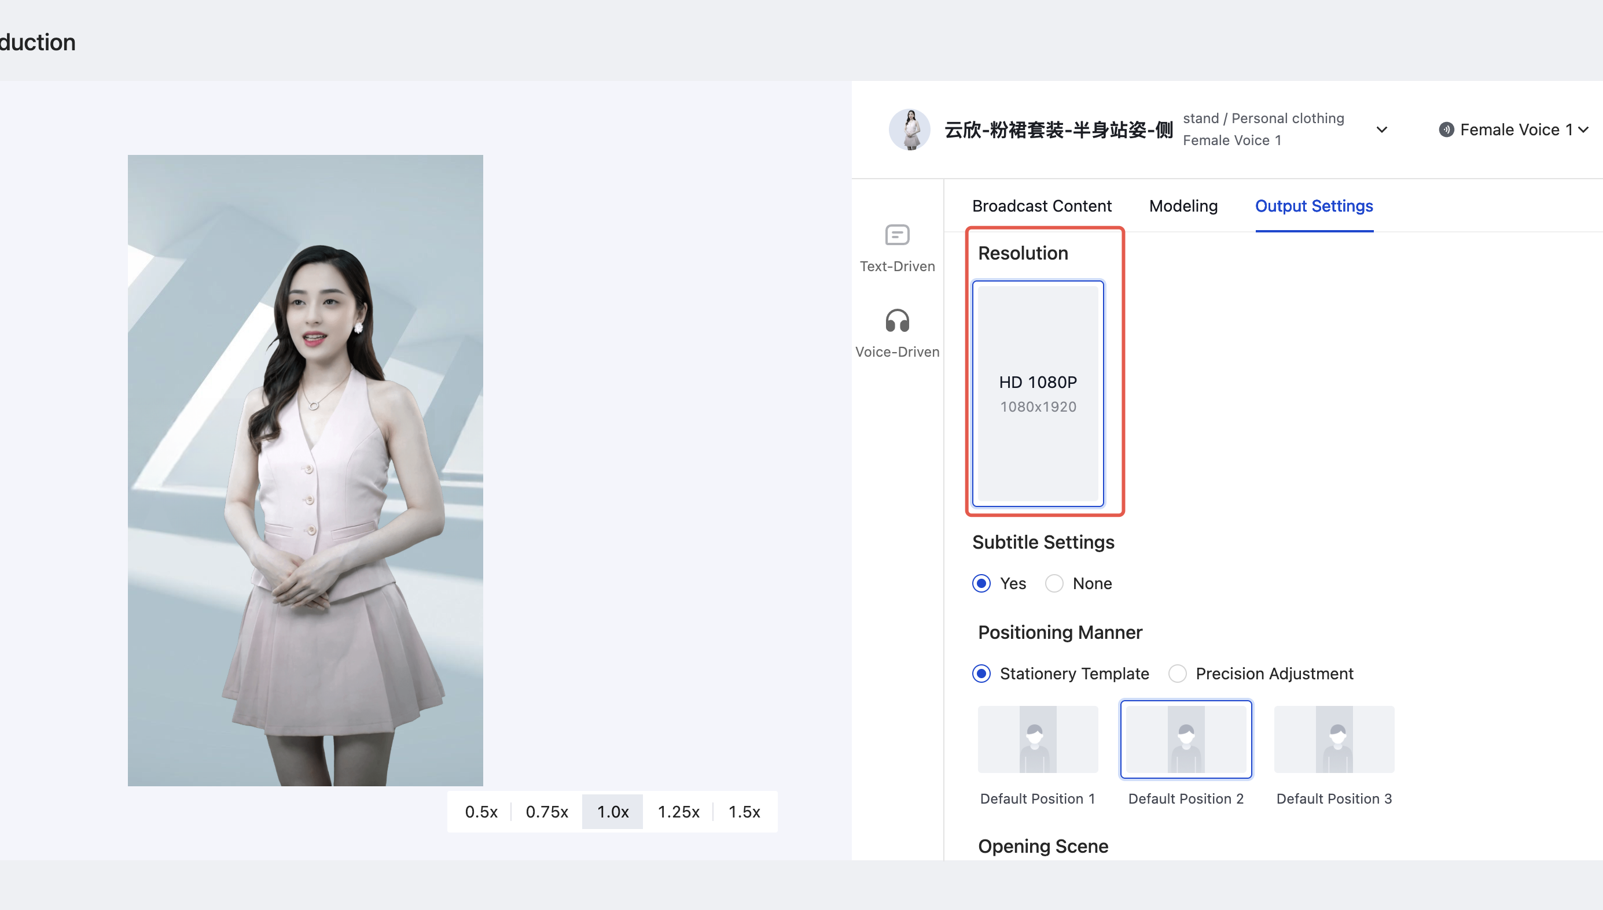
Task: Set preview zoom to 0.5x
Action: click(x=481, y=811)
